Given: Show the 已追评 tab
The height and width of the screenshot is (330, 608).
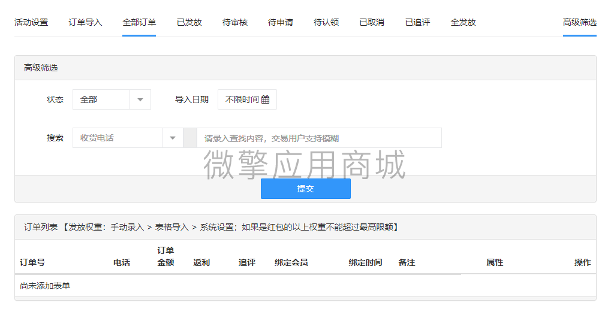Looking at the screenshot, I should coord(417,23).
